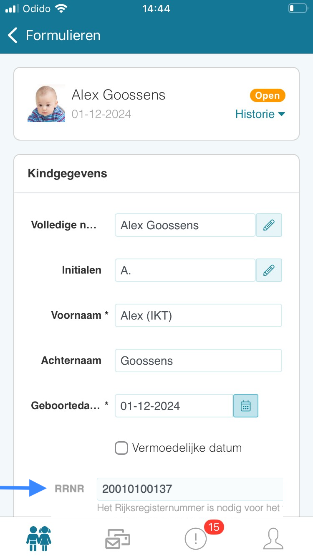Tap the back arrow icon

pos(13,36)
